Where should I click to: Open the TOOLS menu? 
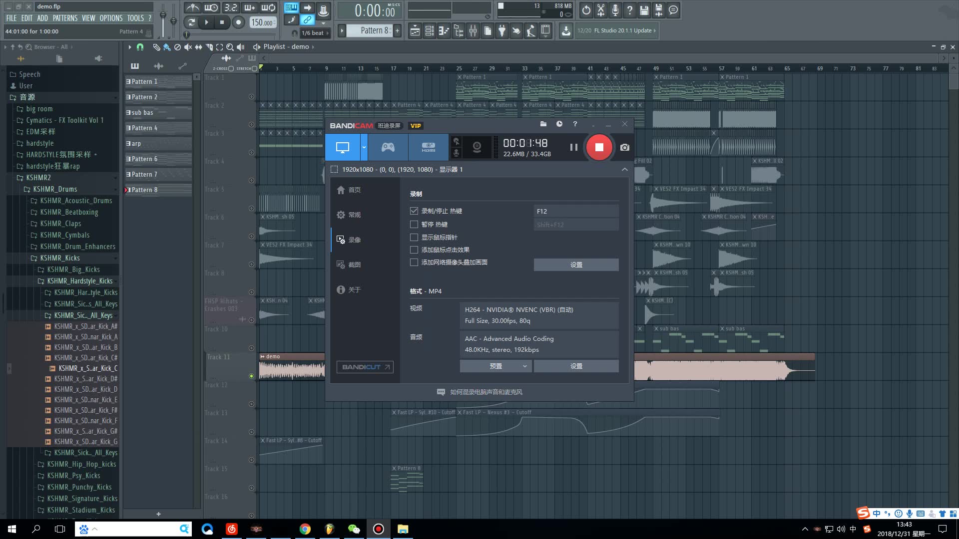point(135,18)
